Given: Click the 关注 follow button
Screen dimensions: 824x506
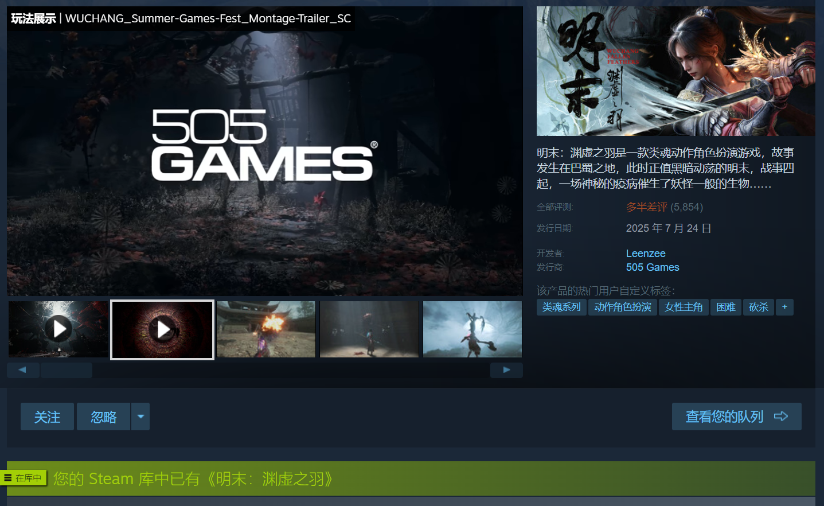Looking at the screenshot, I should (47, 417).
